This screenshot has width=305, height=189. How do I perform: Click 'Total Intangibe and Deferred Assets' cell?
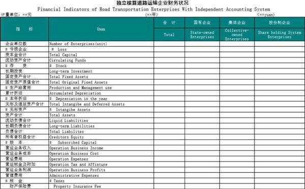101,104
